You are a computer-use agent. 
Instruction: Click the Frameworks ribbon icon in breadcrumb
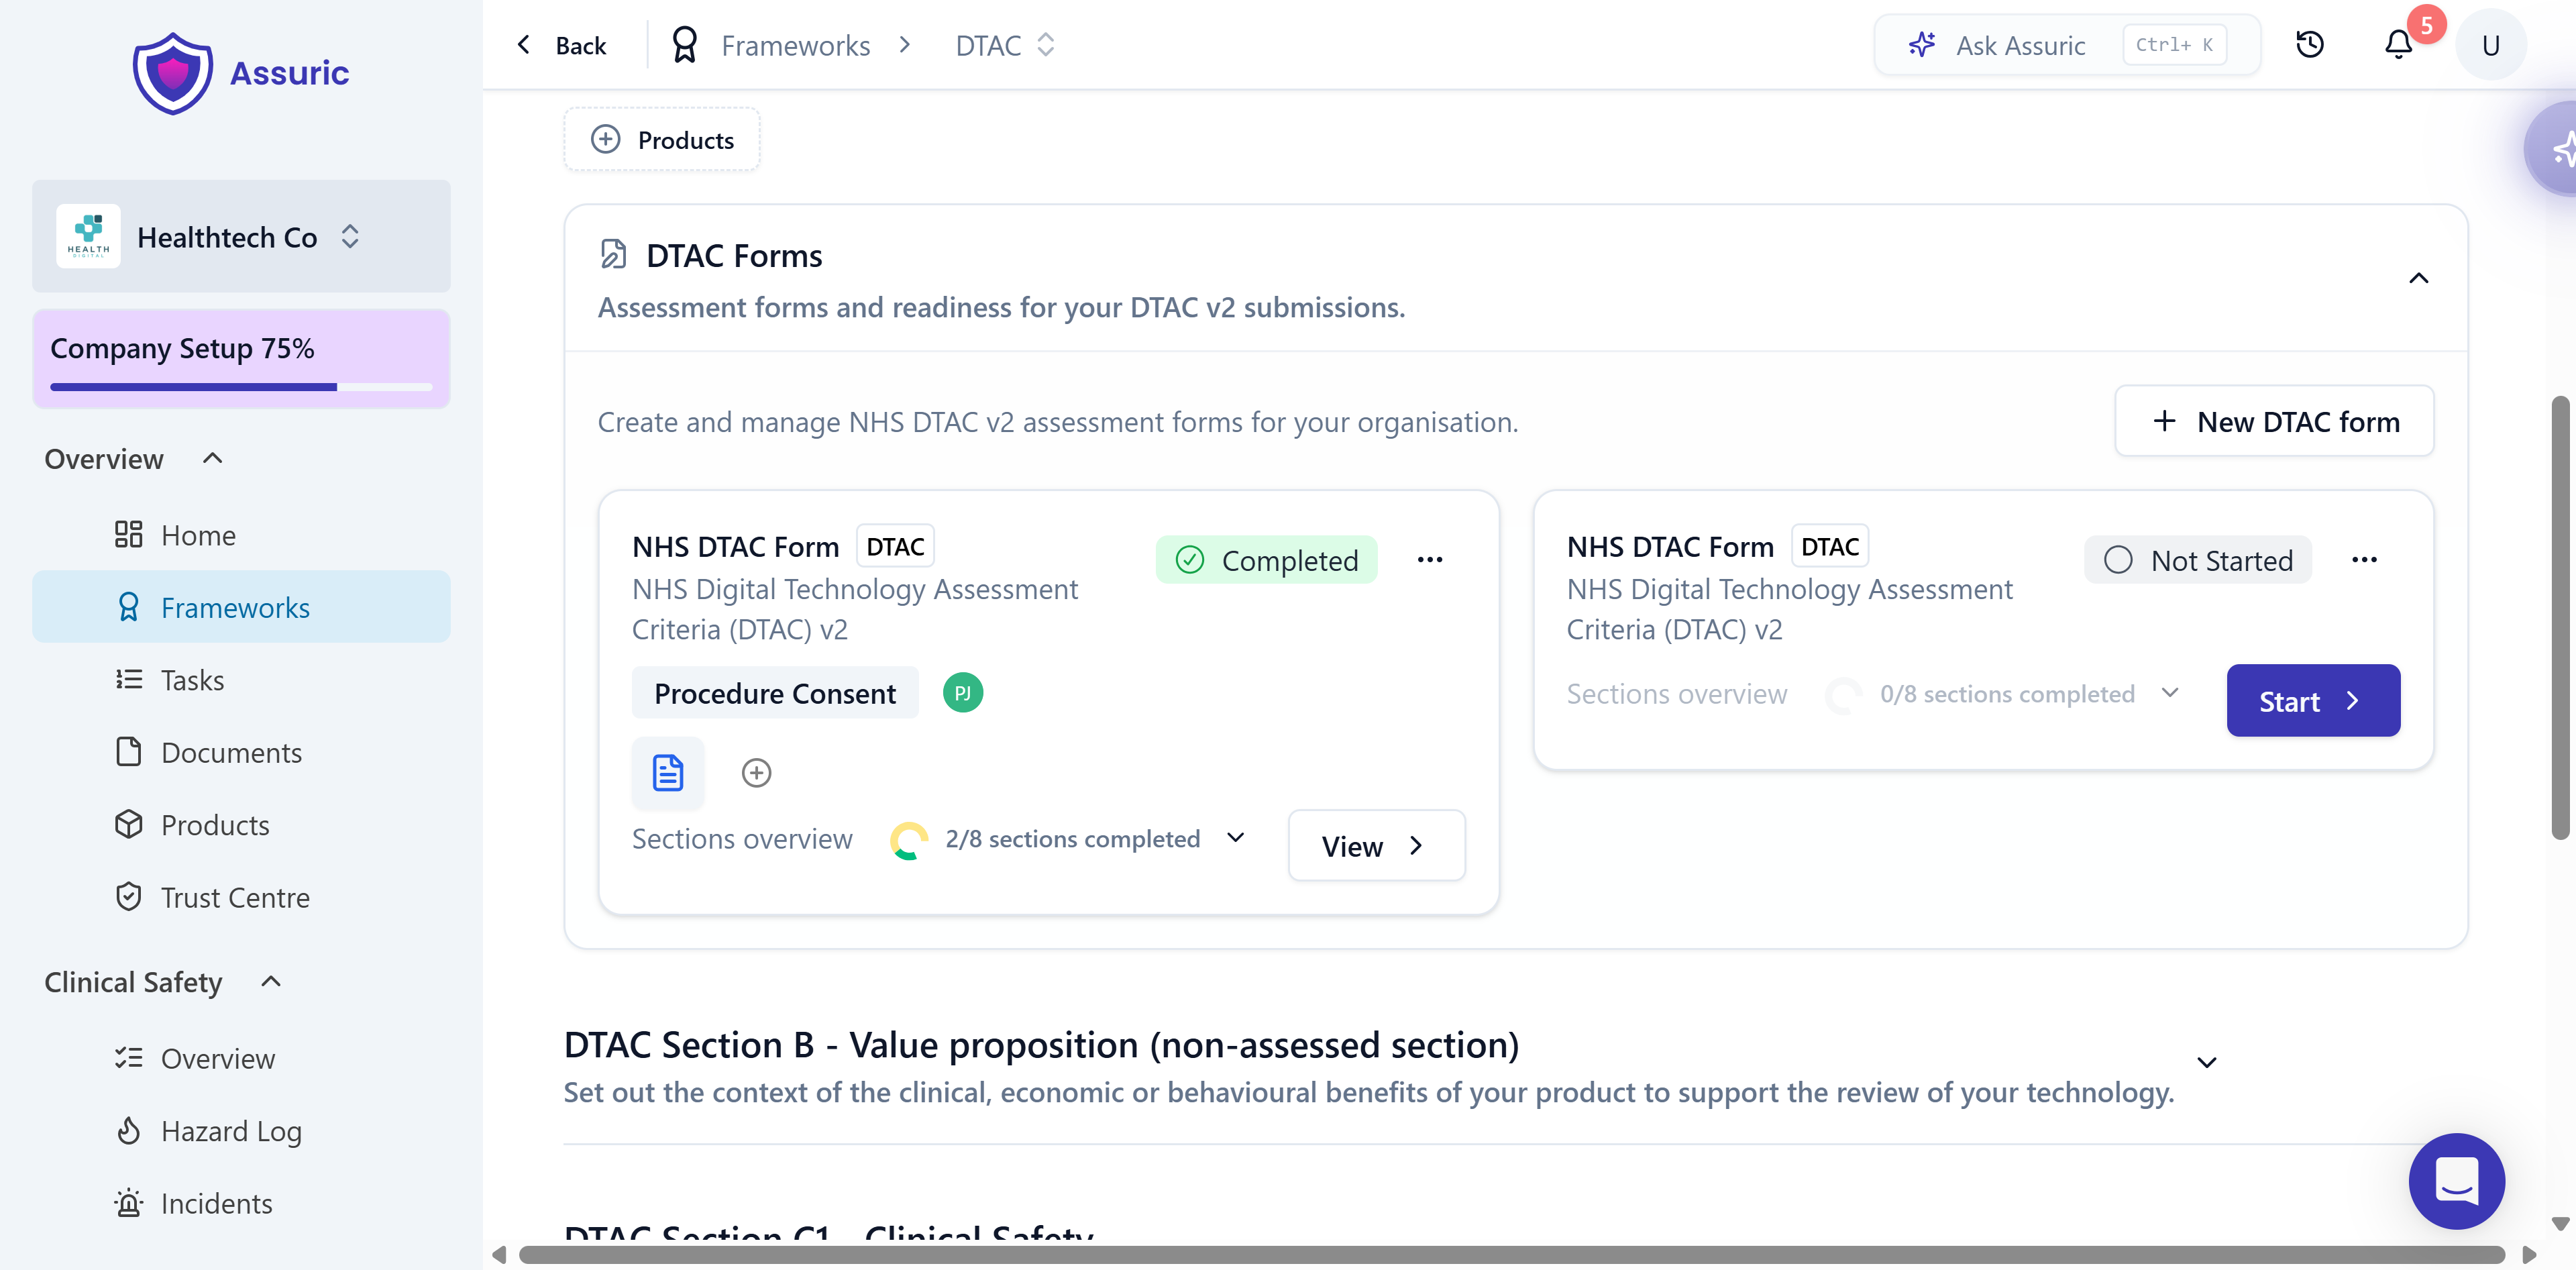(x=684, y=45)
